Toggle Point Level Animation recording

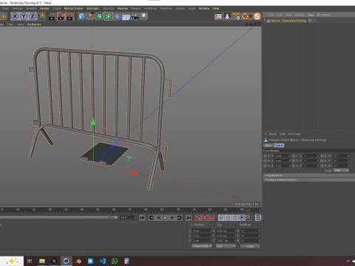coord(248,218)
